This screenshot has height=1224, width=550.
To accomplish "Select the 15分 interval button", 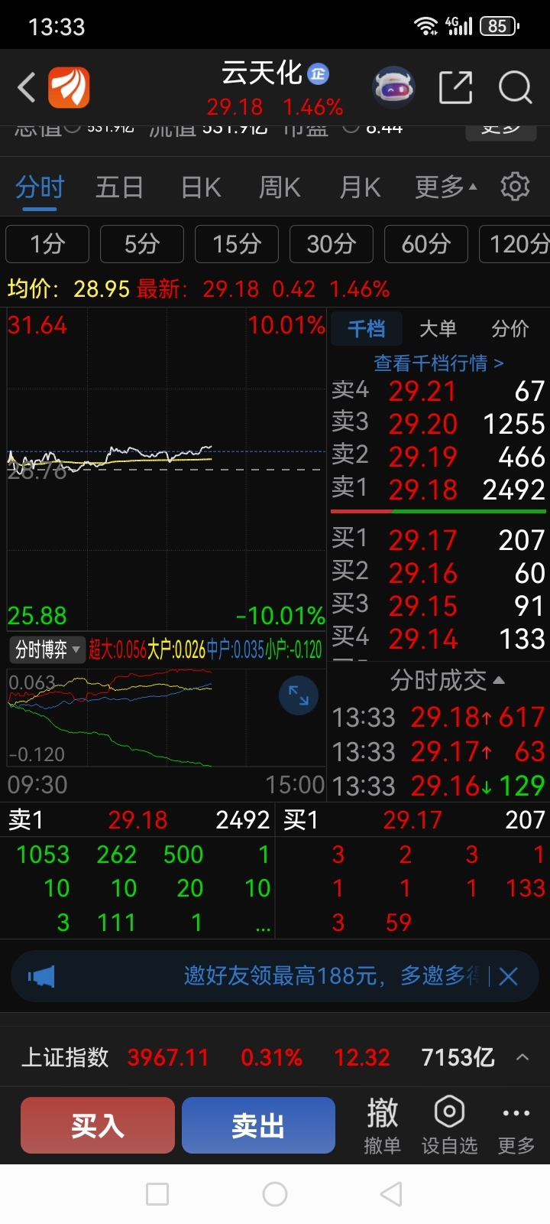I will point(237,244).
